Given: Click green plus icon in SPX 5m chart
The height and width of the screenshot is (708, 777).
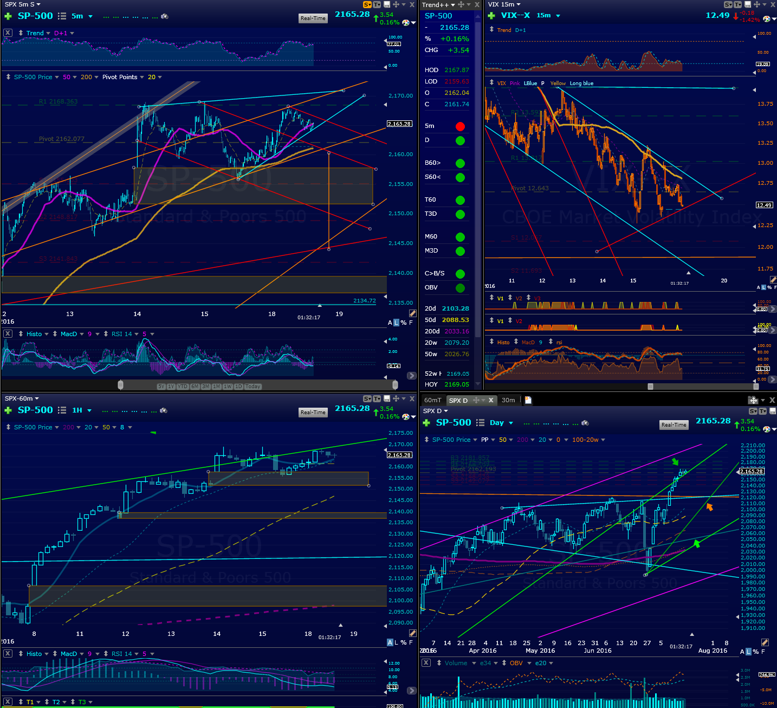Looking at the screenshot, I should [8, 16].
